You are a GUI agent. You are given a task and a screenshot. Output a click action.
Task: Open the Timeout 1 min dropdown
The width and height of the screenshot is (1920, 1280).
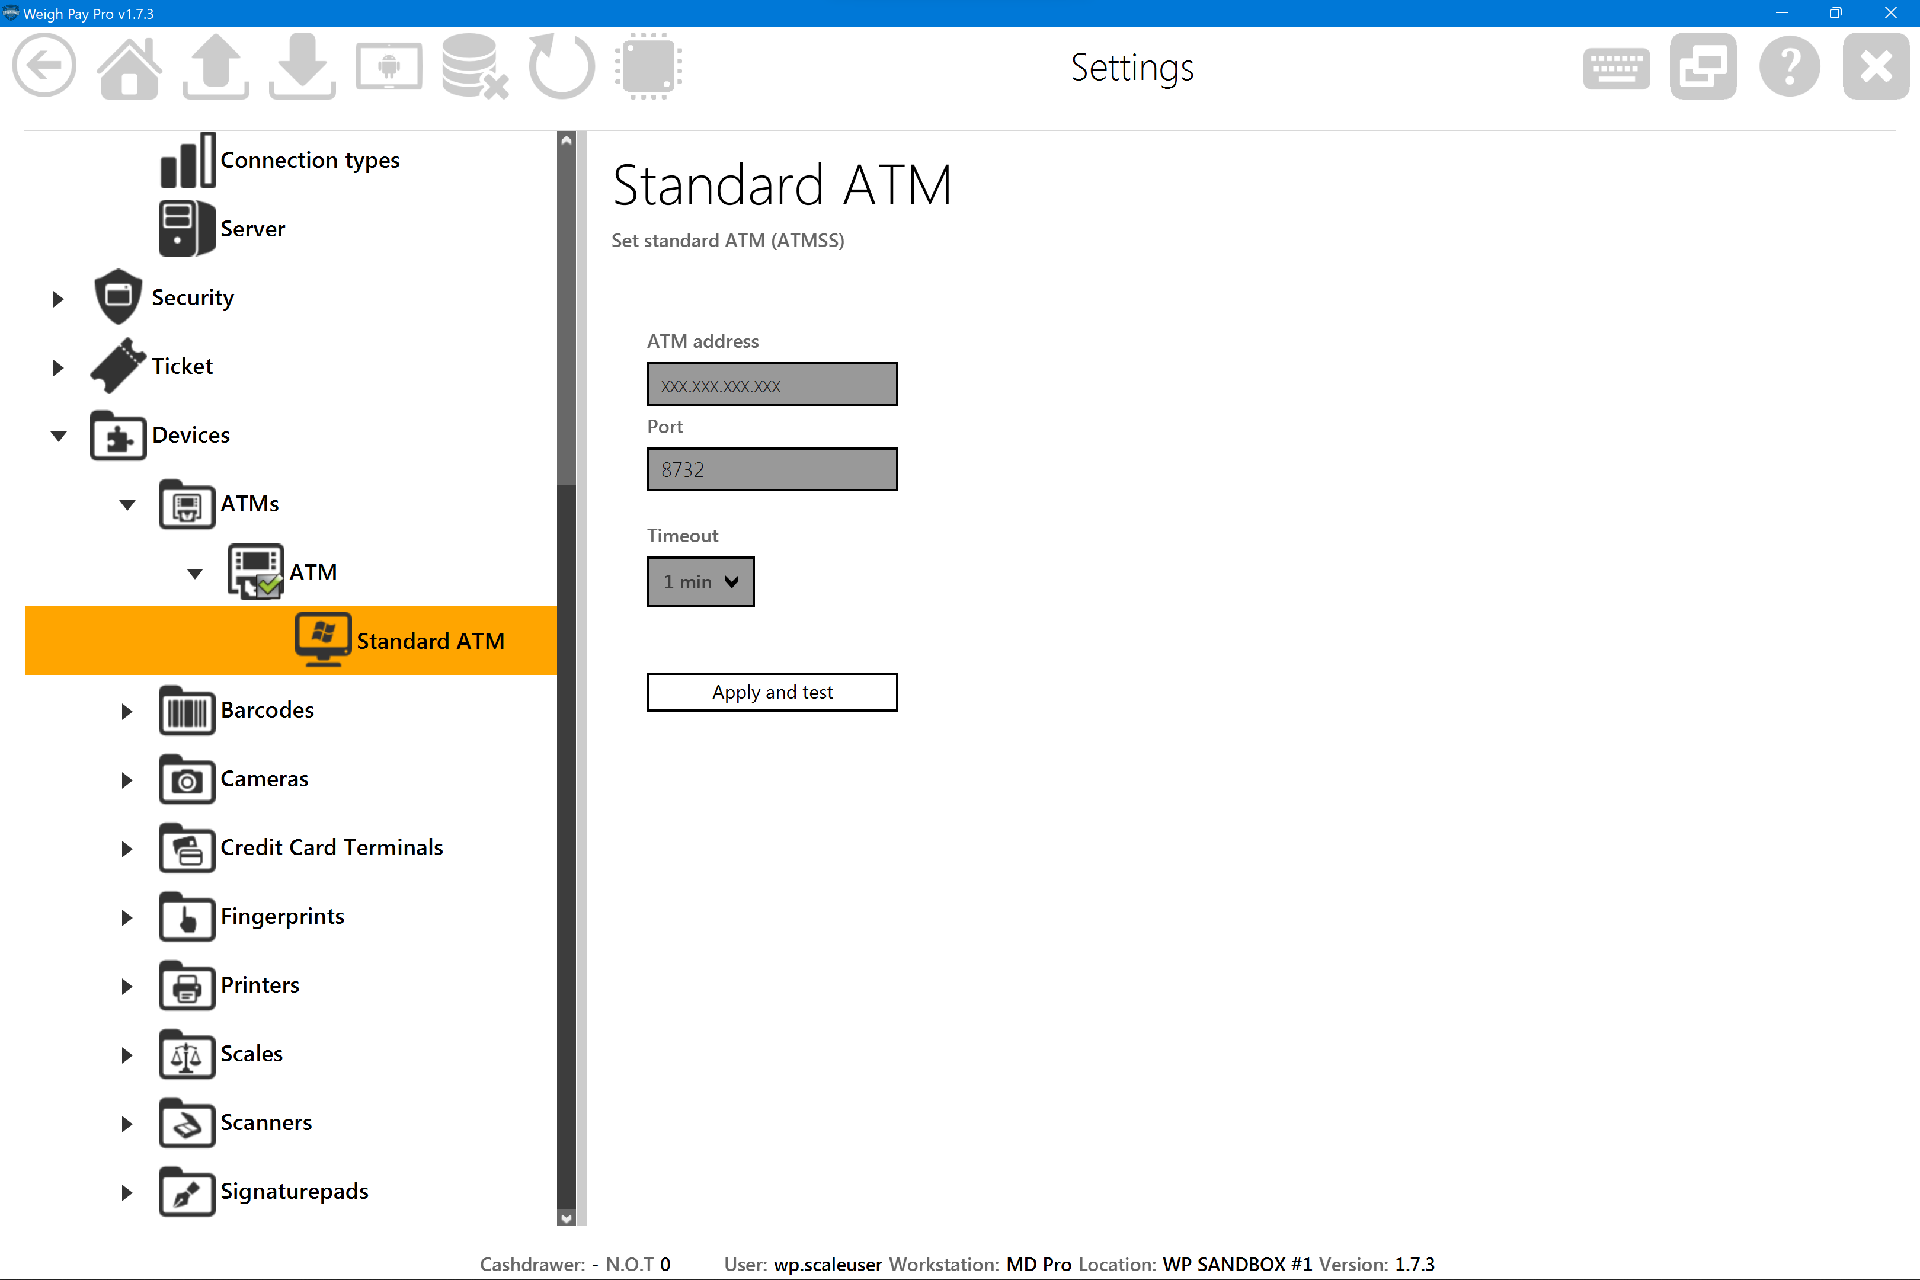pos(700,582)
